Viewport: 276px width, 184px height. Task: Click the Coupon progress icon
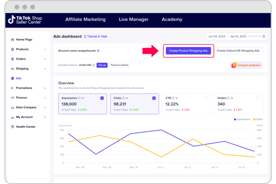[234, 65]
